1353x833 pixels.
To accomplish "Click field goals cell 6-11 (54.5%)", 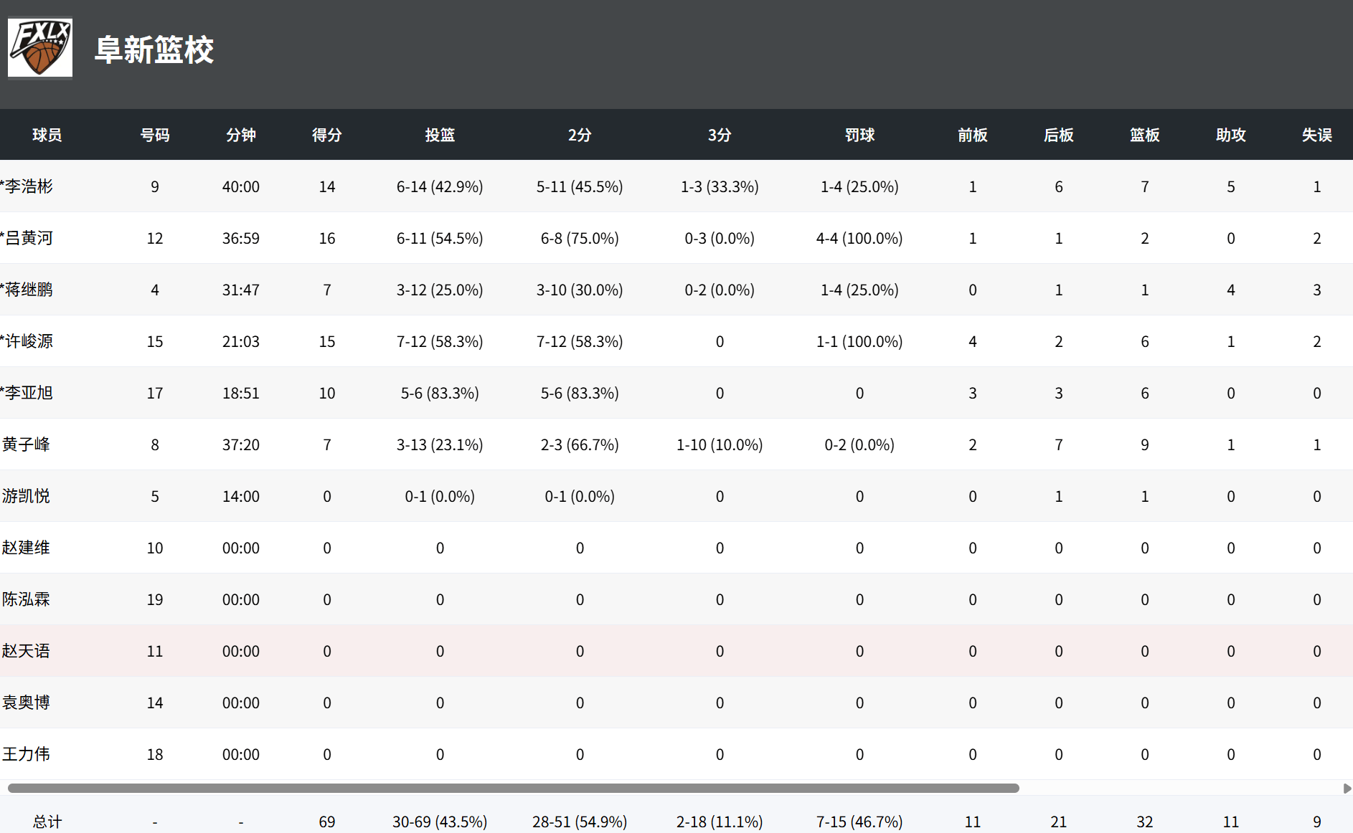I will tap(440, 239).
